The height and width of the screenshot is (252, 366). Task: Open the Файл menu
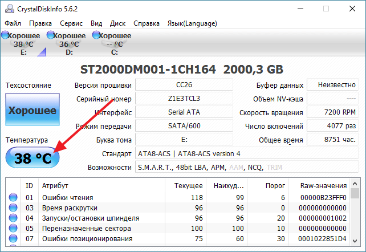[x=13, y=23]
